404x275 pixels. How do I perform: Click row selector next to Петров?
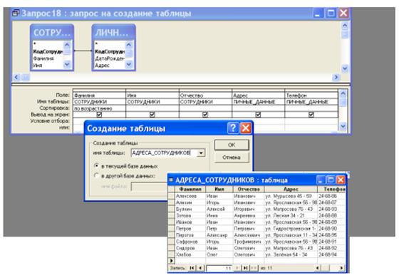(171, 229)
